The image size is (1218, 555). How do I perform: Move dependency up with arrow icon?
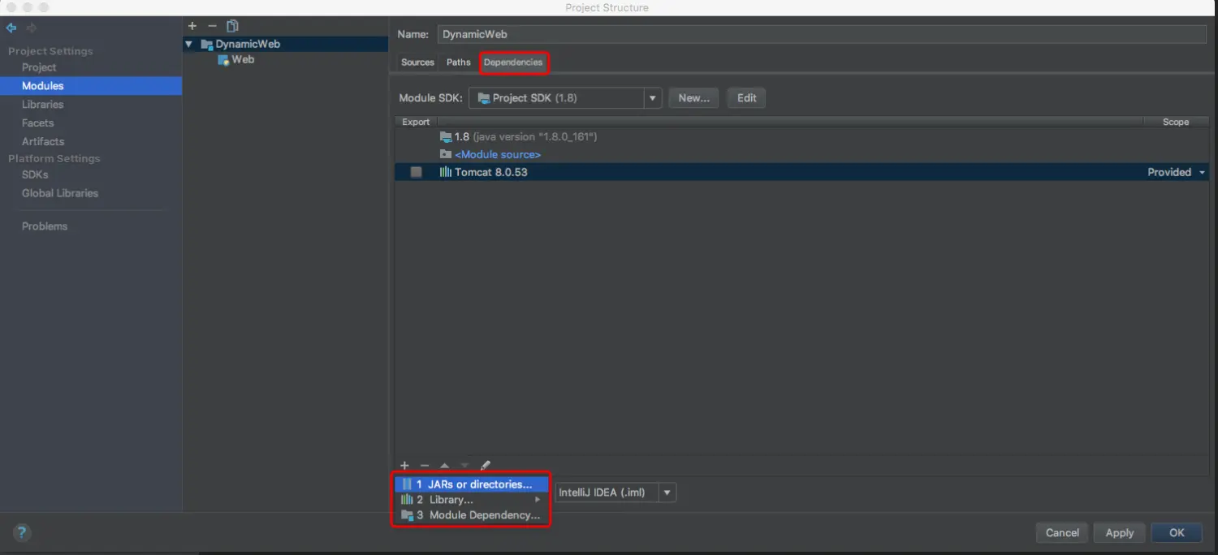click(x=444, y=466)
